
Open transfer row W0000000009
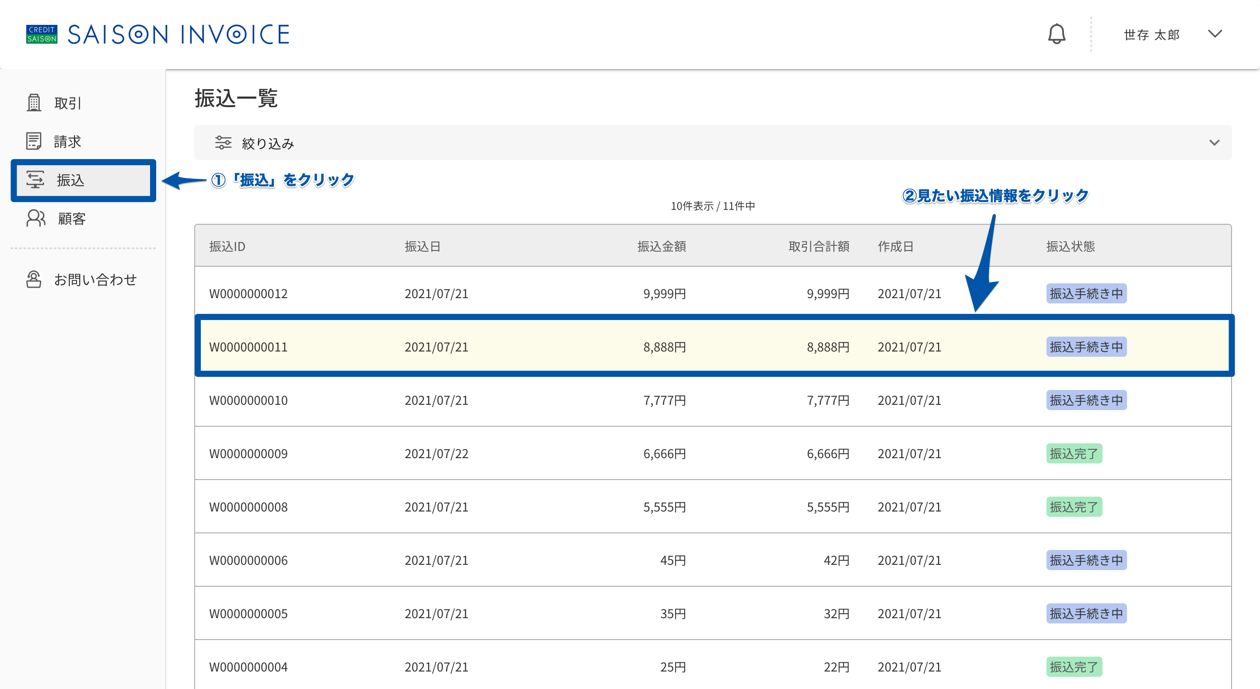[x=713, y=453]
